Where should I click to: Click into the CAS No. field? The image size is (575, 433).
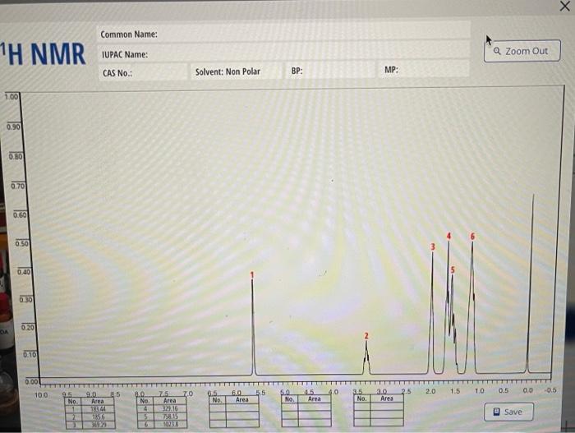pos(143,72)
